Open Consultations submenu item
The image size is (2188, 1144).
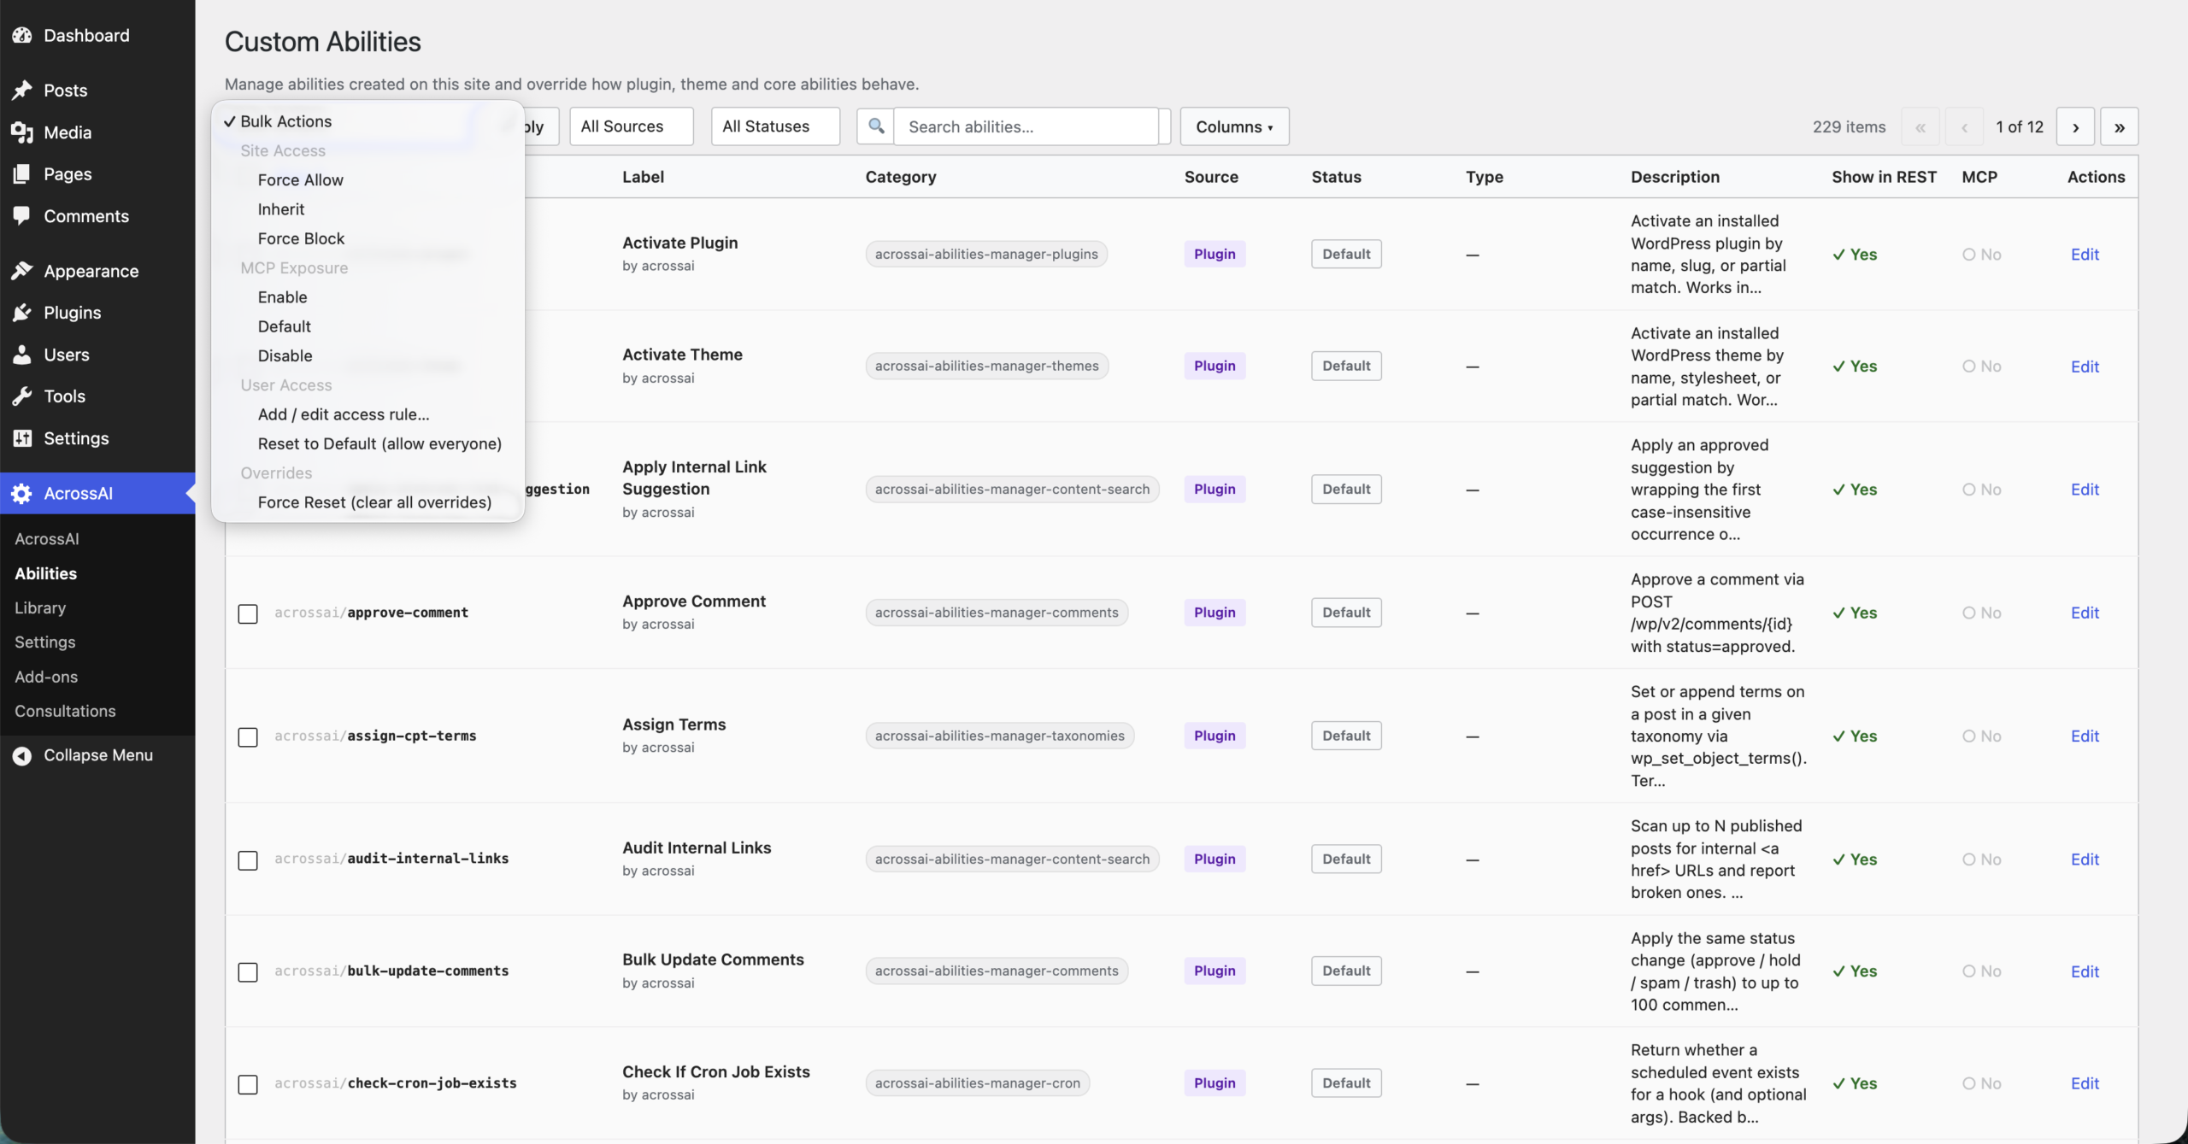[x=65, y=711]
